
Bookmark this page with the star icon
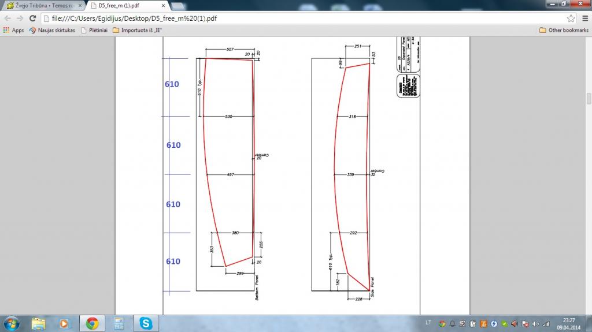click(571, 18)
